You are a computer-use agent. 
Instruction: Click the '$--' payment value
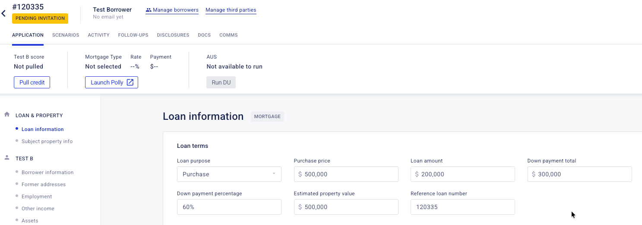154,66
